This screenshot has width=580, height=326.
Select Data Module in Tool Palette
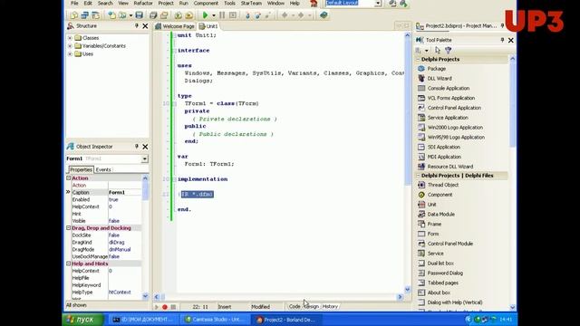[441, 215]
